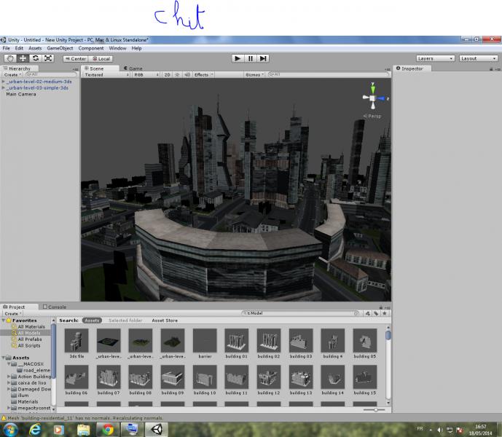Select the Scale tool in the toolbar
Viewport: 502px width, 437px height.
48,58
